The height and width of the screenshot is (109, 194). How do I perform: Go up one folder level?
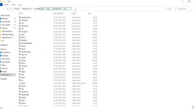click(x=8, y=9)
